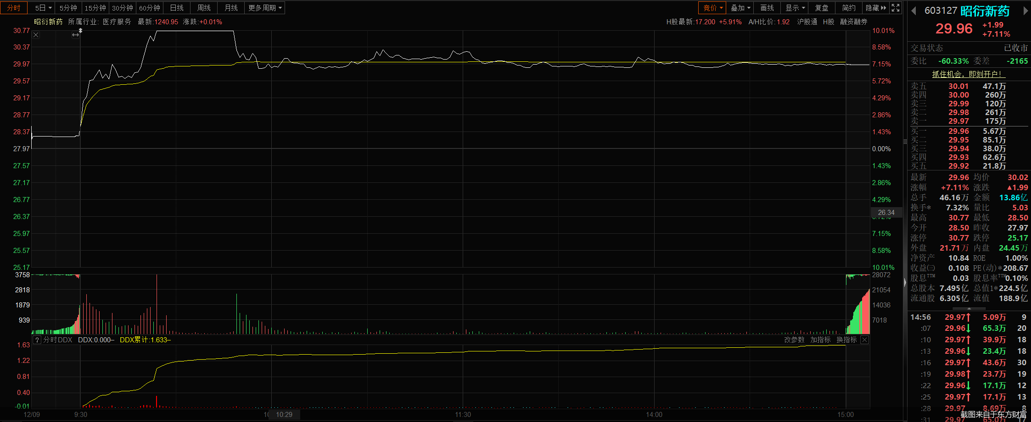Collapse side panel with 隐藏 arrows
Image resolution: width=1031 pixels, height=422 pixels.
tap(876, 8)
